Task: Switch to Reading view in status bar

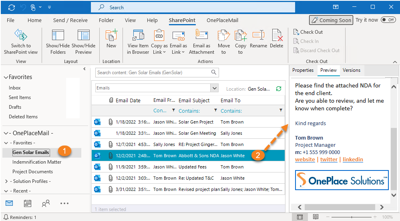Action: [x=316, y=217]
